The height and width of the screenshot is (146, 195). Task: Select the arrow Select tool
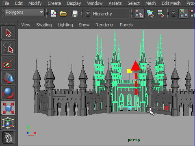pyautogui.click(x=8, y=33)
